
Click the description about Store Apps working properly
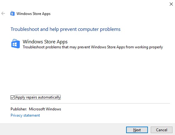pyautogui.click(x=93, y=47)
